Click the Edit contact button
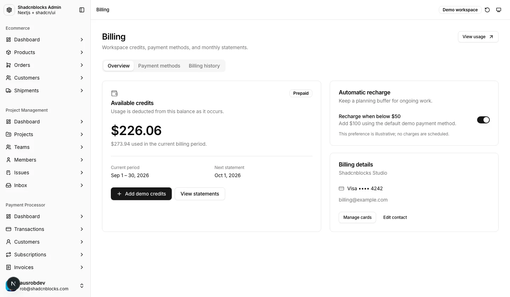 click(395, 217)
